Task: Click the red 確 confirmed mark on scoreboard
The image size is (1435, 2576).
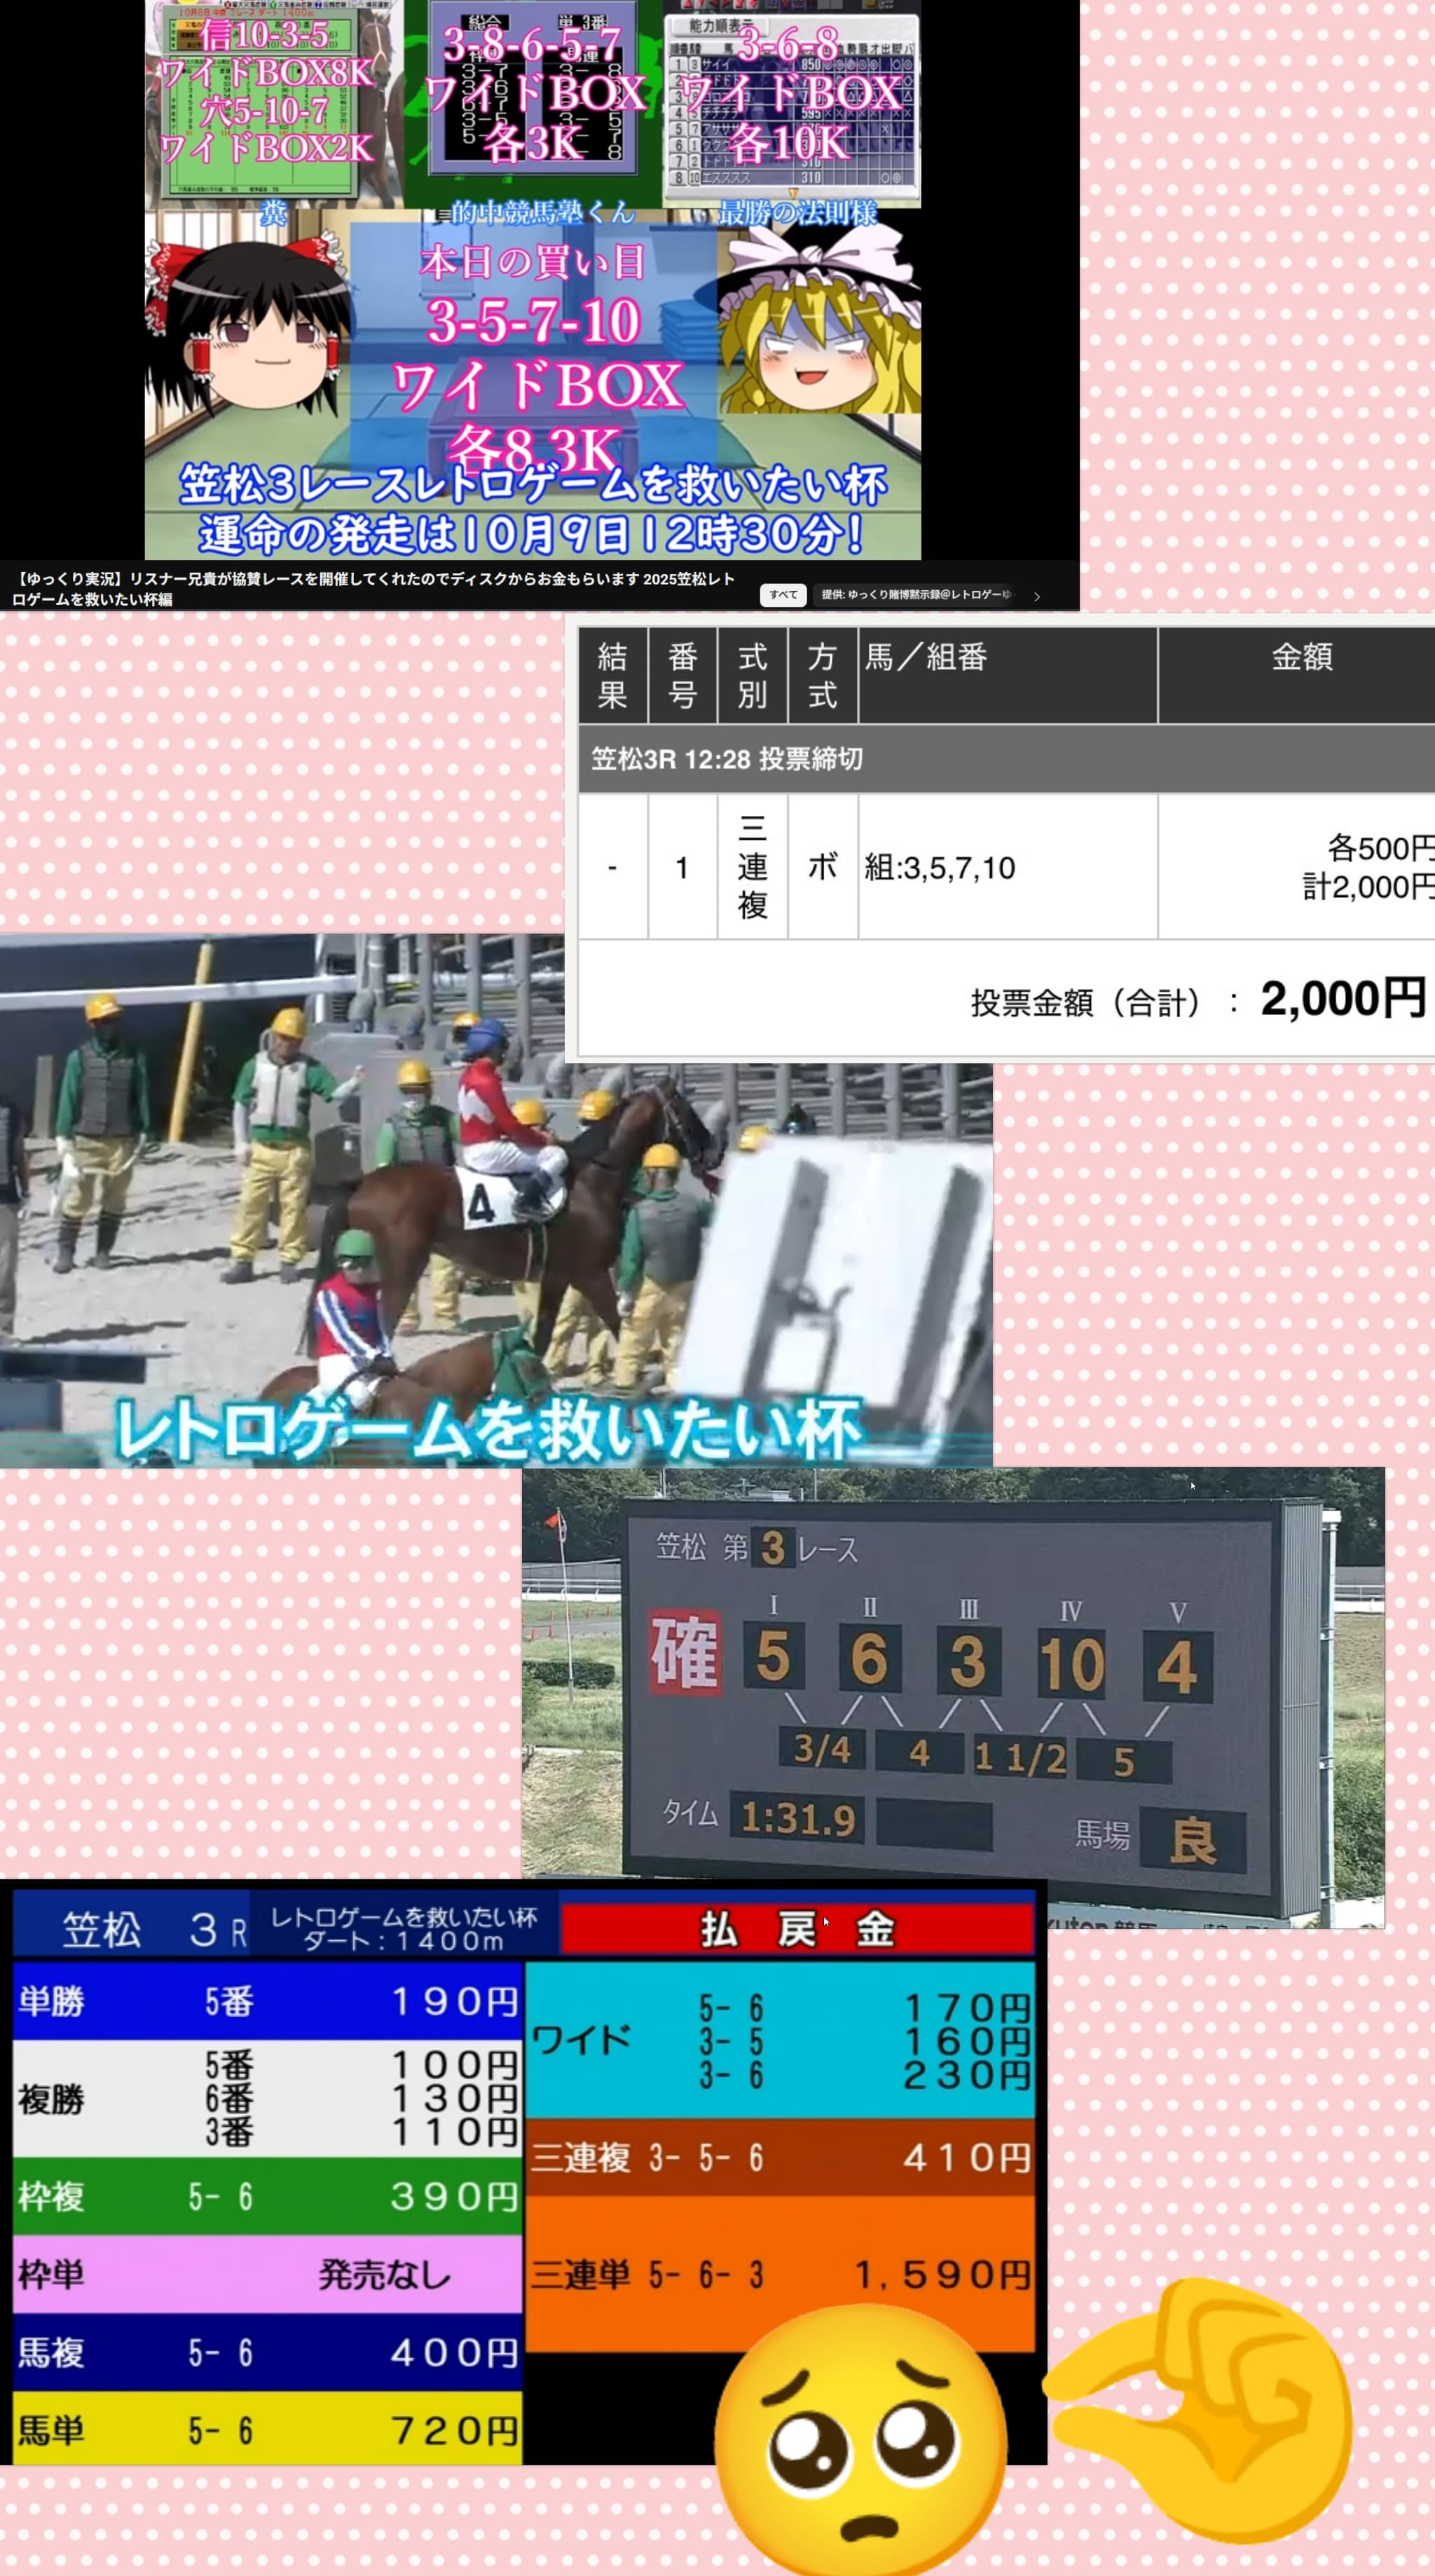Action: click(x=685, y=1653)
